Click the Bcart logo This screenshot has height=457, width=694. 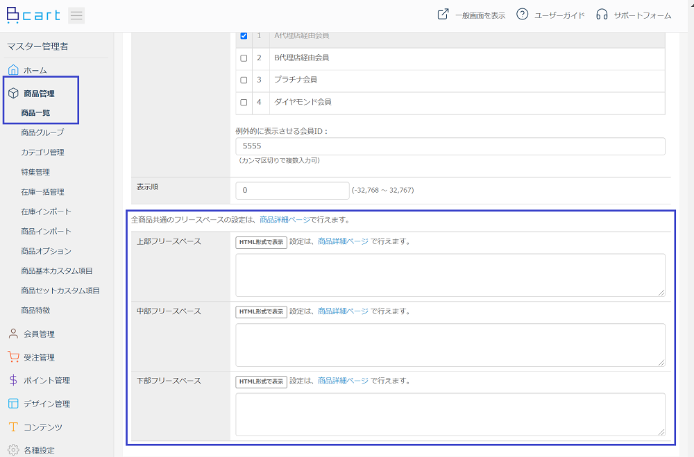[x=33, y=15]
